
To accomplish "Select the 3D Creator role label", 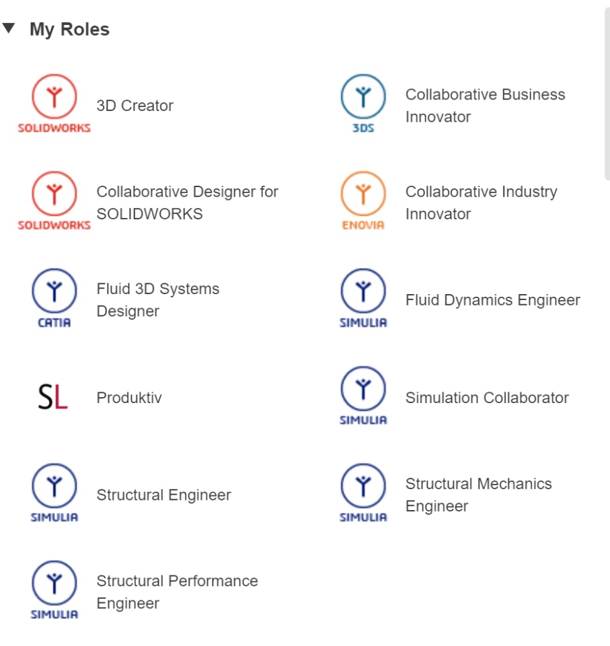I will pyautogui.click(x=135, y=106).
